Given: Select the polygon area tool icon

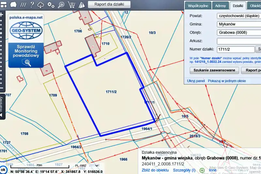Looking at the screenshot, I should pyautogui.click(x=13, y=5).
